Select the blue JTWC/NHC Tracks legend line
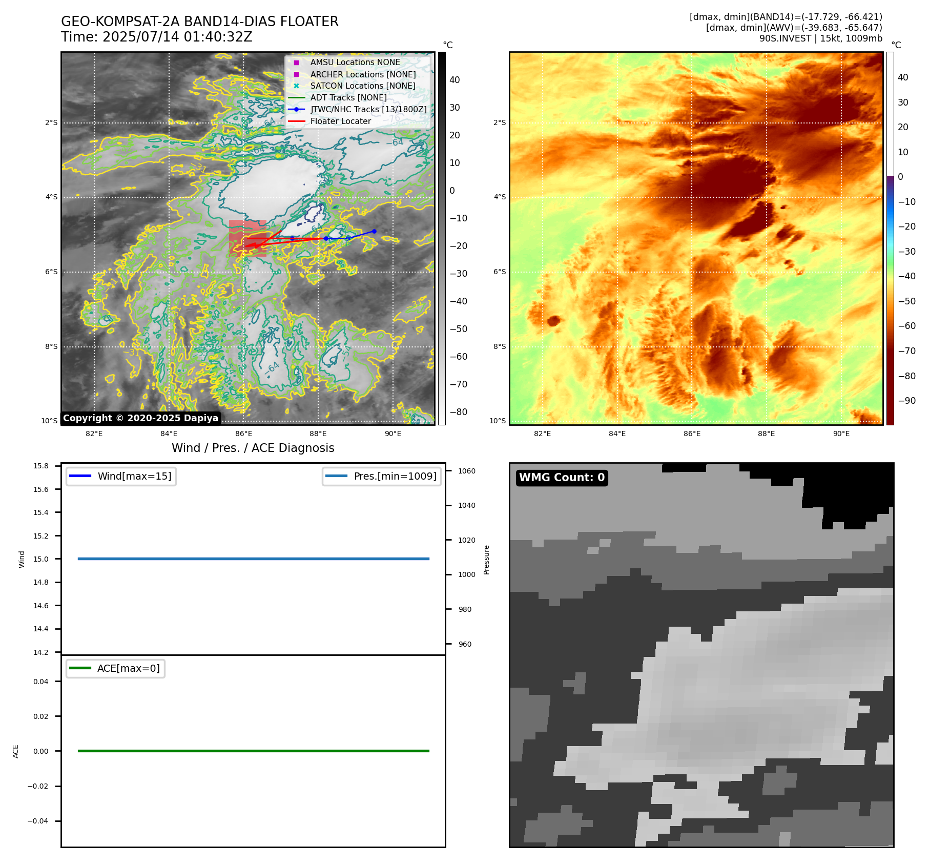Viewport: 929px width, 866px height. pyautogui.click(x=296, y=110)
